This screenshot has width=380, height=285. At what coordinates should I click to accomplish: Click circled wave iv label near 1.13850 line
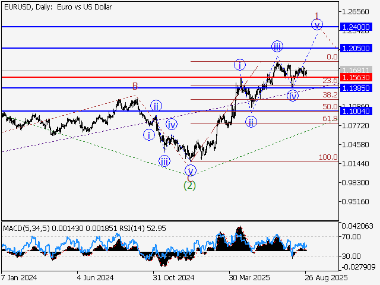pos(293,96)
